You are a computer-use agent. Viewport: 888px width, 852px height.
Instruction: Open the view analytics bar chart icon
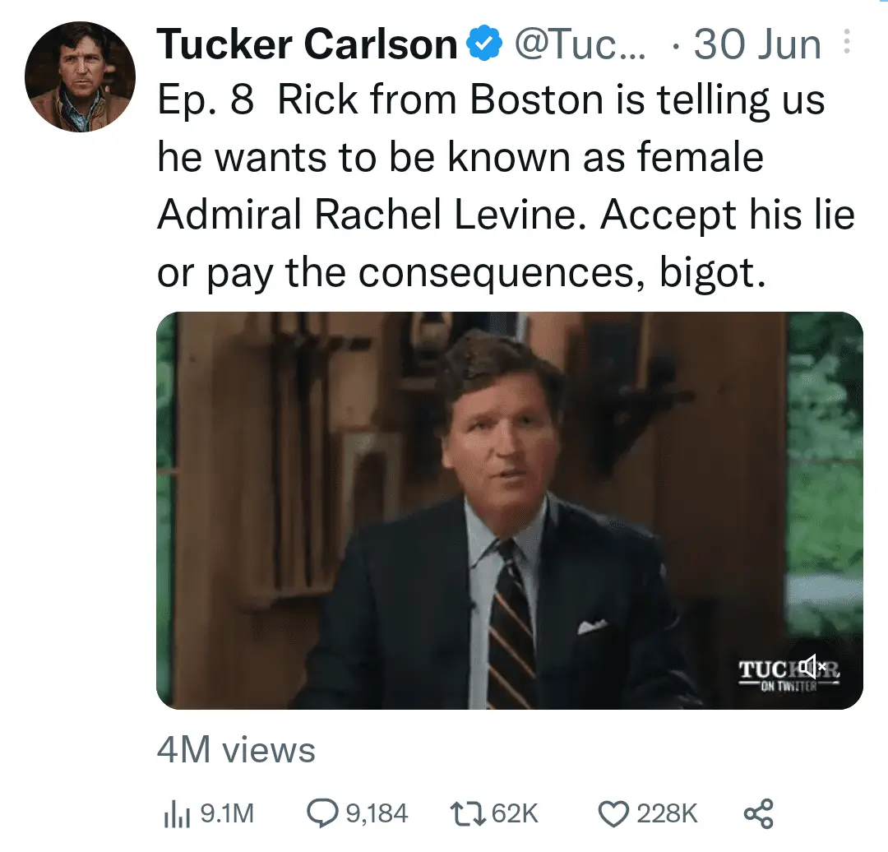click(174, 813)
